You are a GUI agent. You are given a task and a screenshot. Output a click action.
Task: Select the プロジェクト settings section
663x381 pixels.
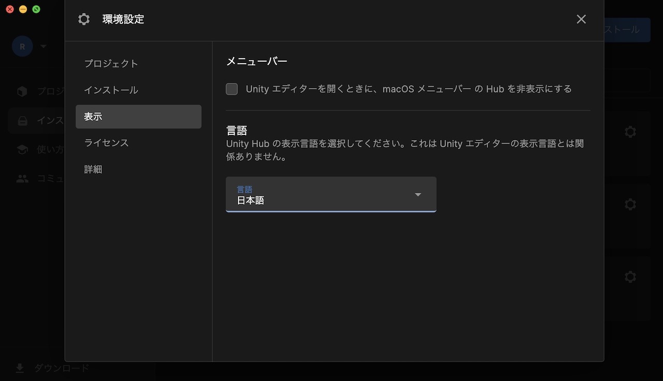[x=111, y=63]
